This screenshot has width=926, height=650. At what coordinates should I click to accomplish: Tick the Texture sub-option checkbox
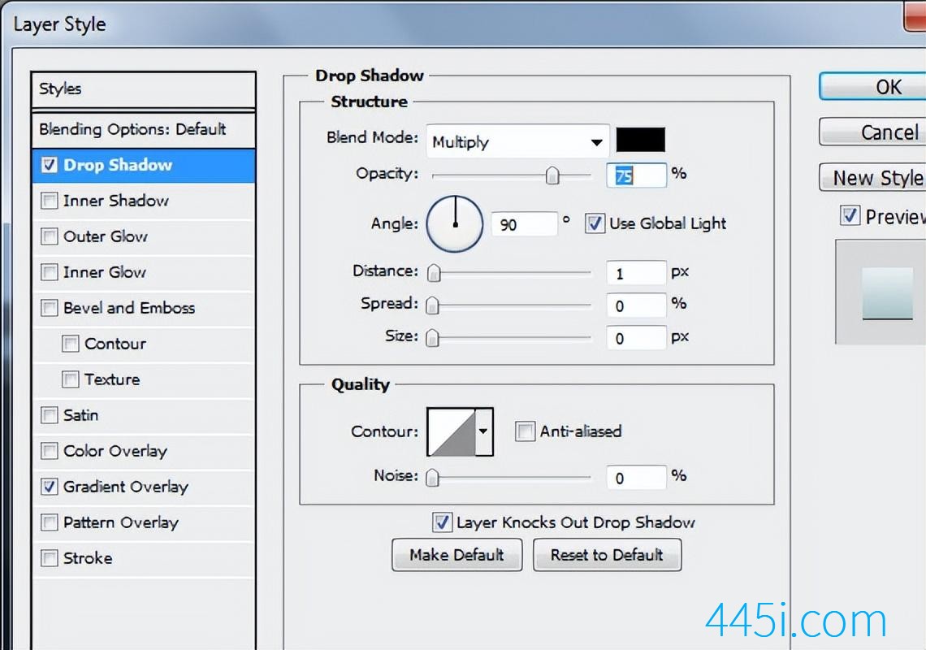click(71, 379)
